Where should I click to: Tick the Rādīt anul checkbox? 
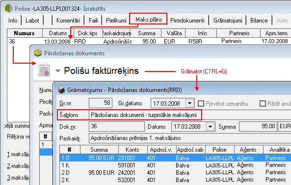point(263,104)
